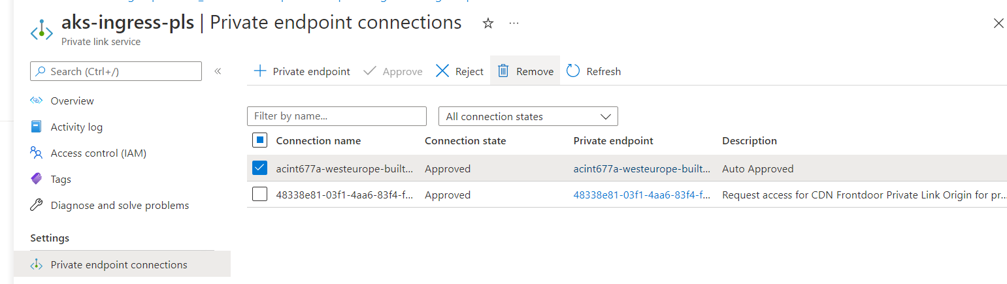Reject the selected connection
This screenshot has width=1007, height=284.
[459, 71]
